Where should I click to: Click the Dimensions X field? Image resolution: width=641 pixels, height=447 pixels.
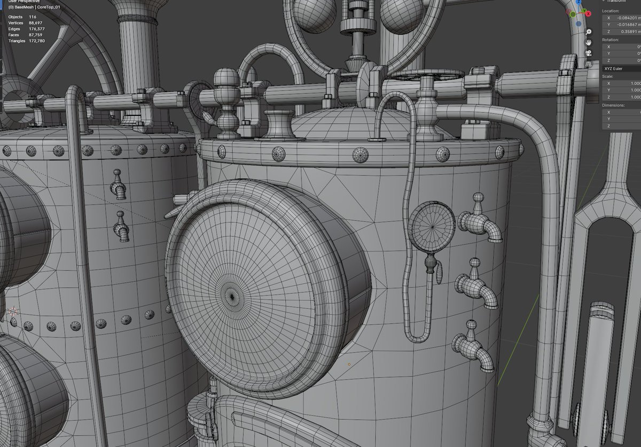click(x=622, y=113)
